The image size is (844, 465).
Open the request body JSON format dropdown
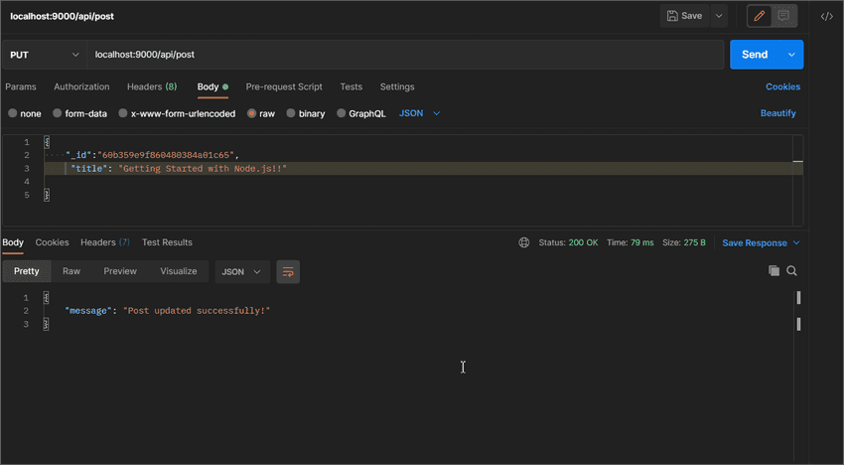pos(420,113)
